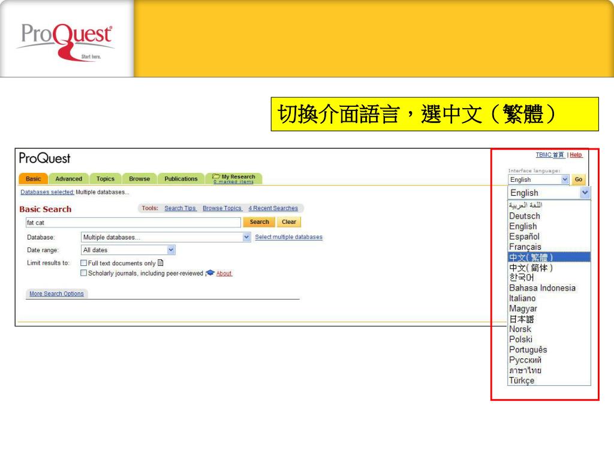Select Bahasa Indonesia in the language list
This screenshot has height=461, width=614.
tap(549, 288)
